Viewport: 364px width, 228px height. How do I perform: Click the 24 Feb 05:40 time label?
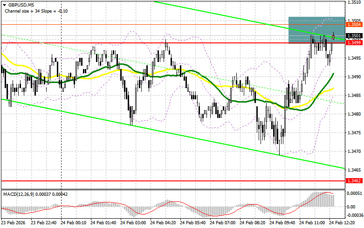point(192,223)
